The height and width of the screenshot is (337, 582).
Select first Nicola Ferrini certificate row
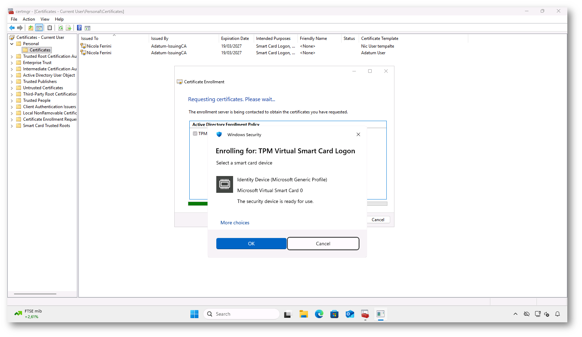[x=99, y=46]
